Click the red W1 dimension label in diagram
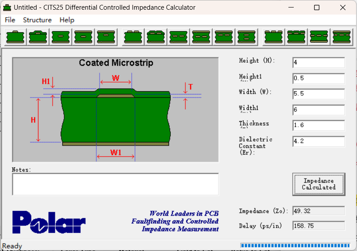357x251 pixels. pos(115,152)
